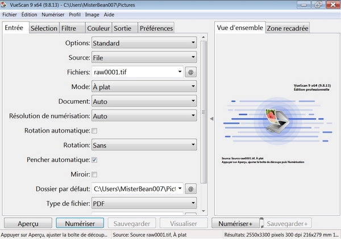Open the Options dropdown set to Standard

pos(144,42)
